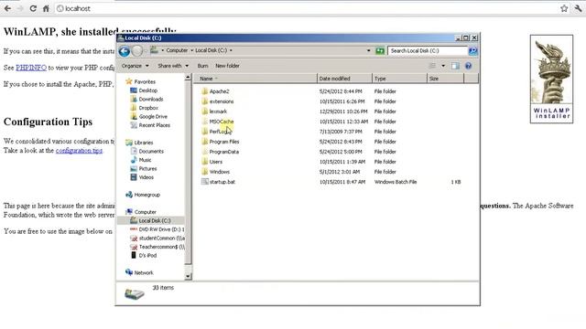Viewport: 586px width, 329px height.
Task: Click the Search Local Disk (C:) field
Action: (428, 51)
